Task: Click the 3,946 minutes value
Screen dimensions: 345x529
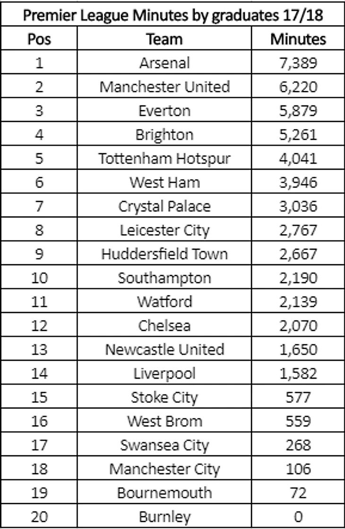Action: [x=298, y=183]
